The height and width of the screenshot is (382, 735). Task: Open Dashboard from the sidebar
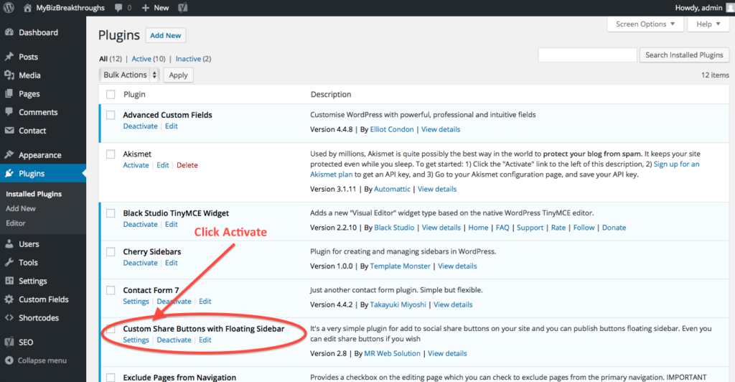click(x=38, y=32)
